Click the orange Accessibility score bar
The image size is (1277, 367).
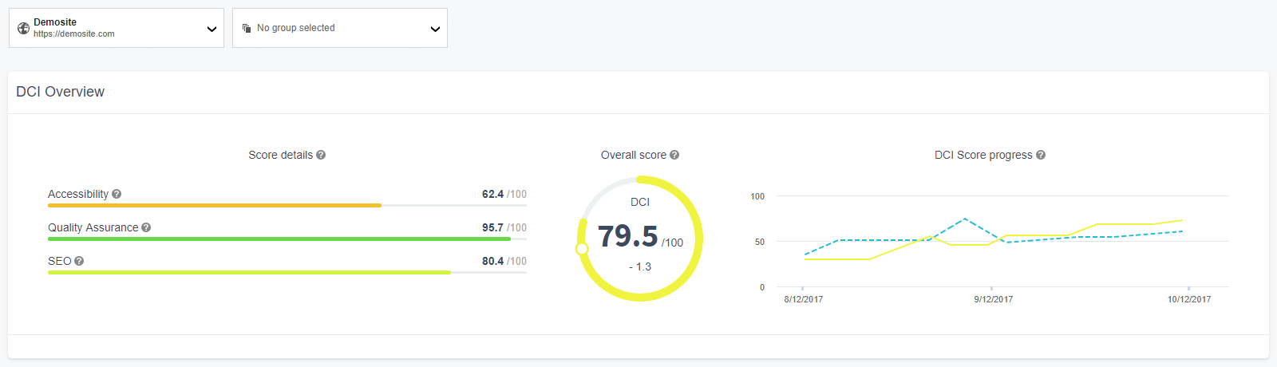pyautogui.click(x=214, y=205)
